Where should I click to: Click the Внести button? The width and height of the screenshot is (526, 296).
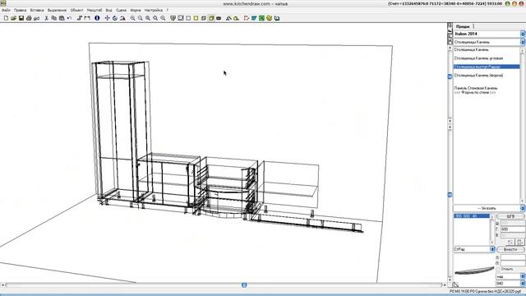(510, 249)
